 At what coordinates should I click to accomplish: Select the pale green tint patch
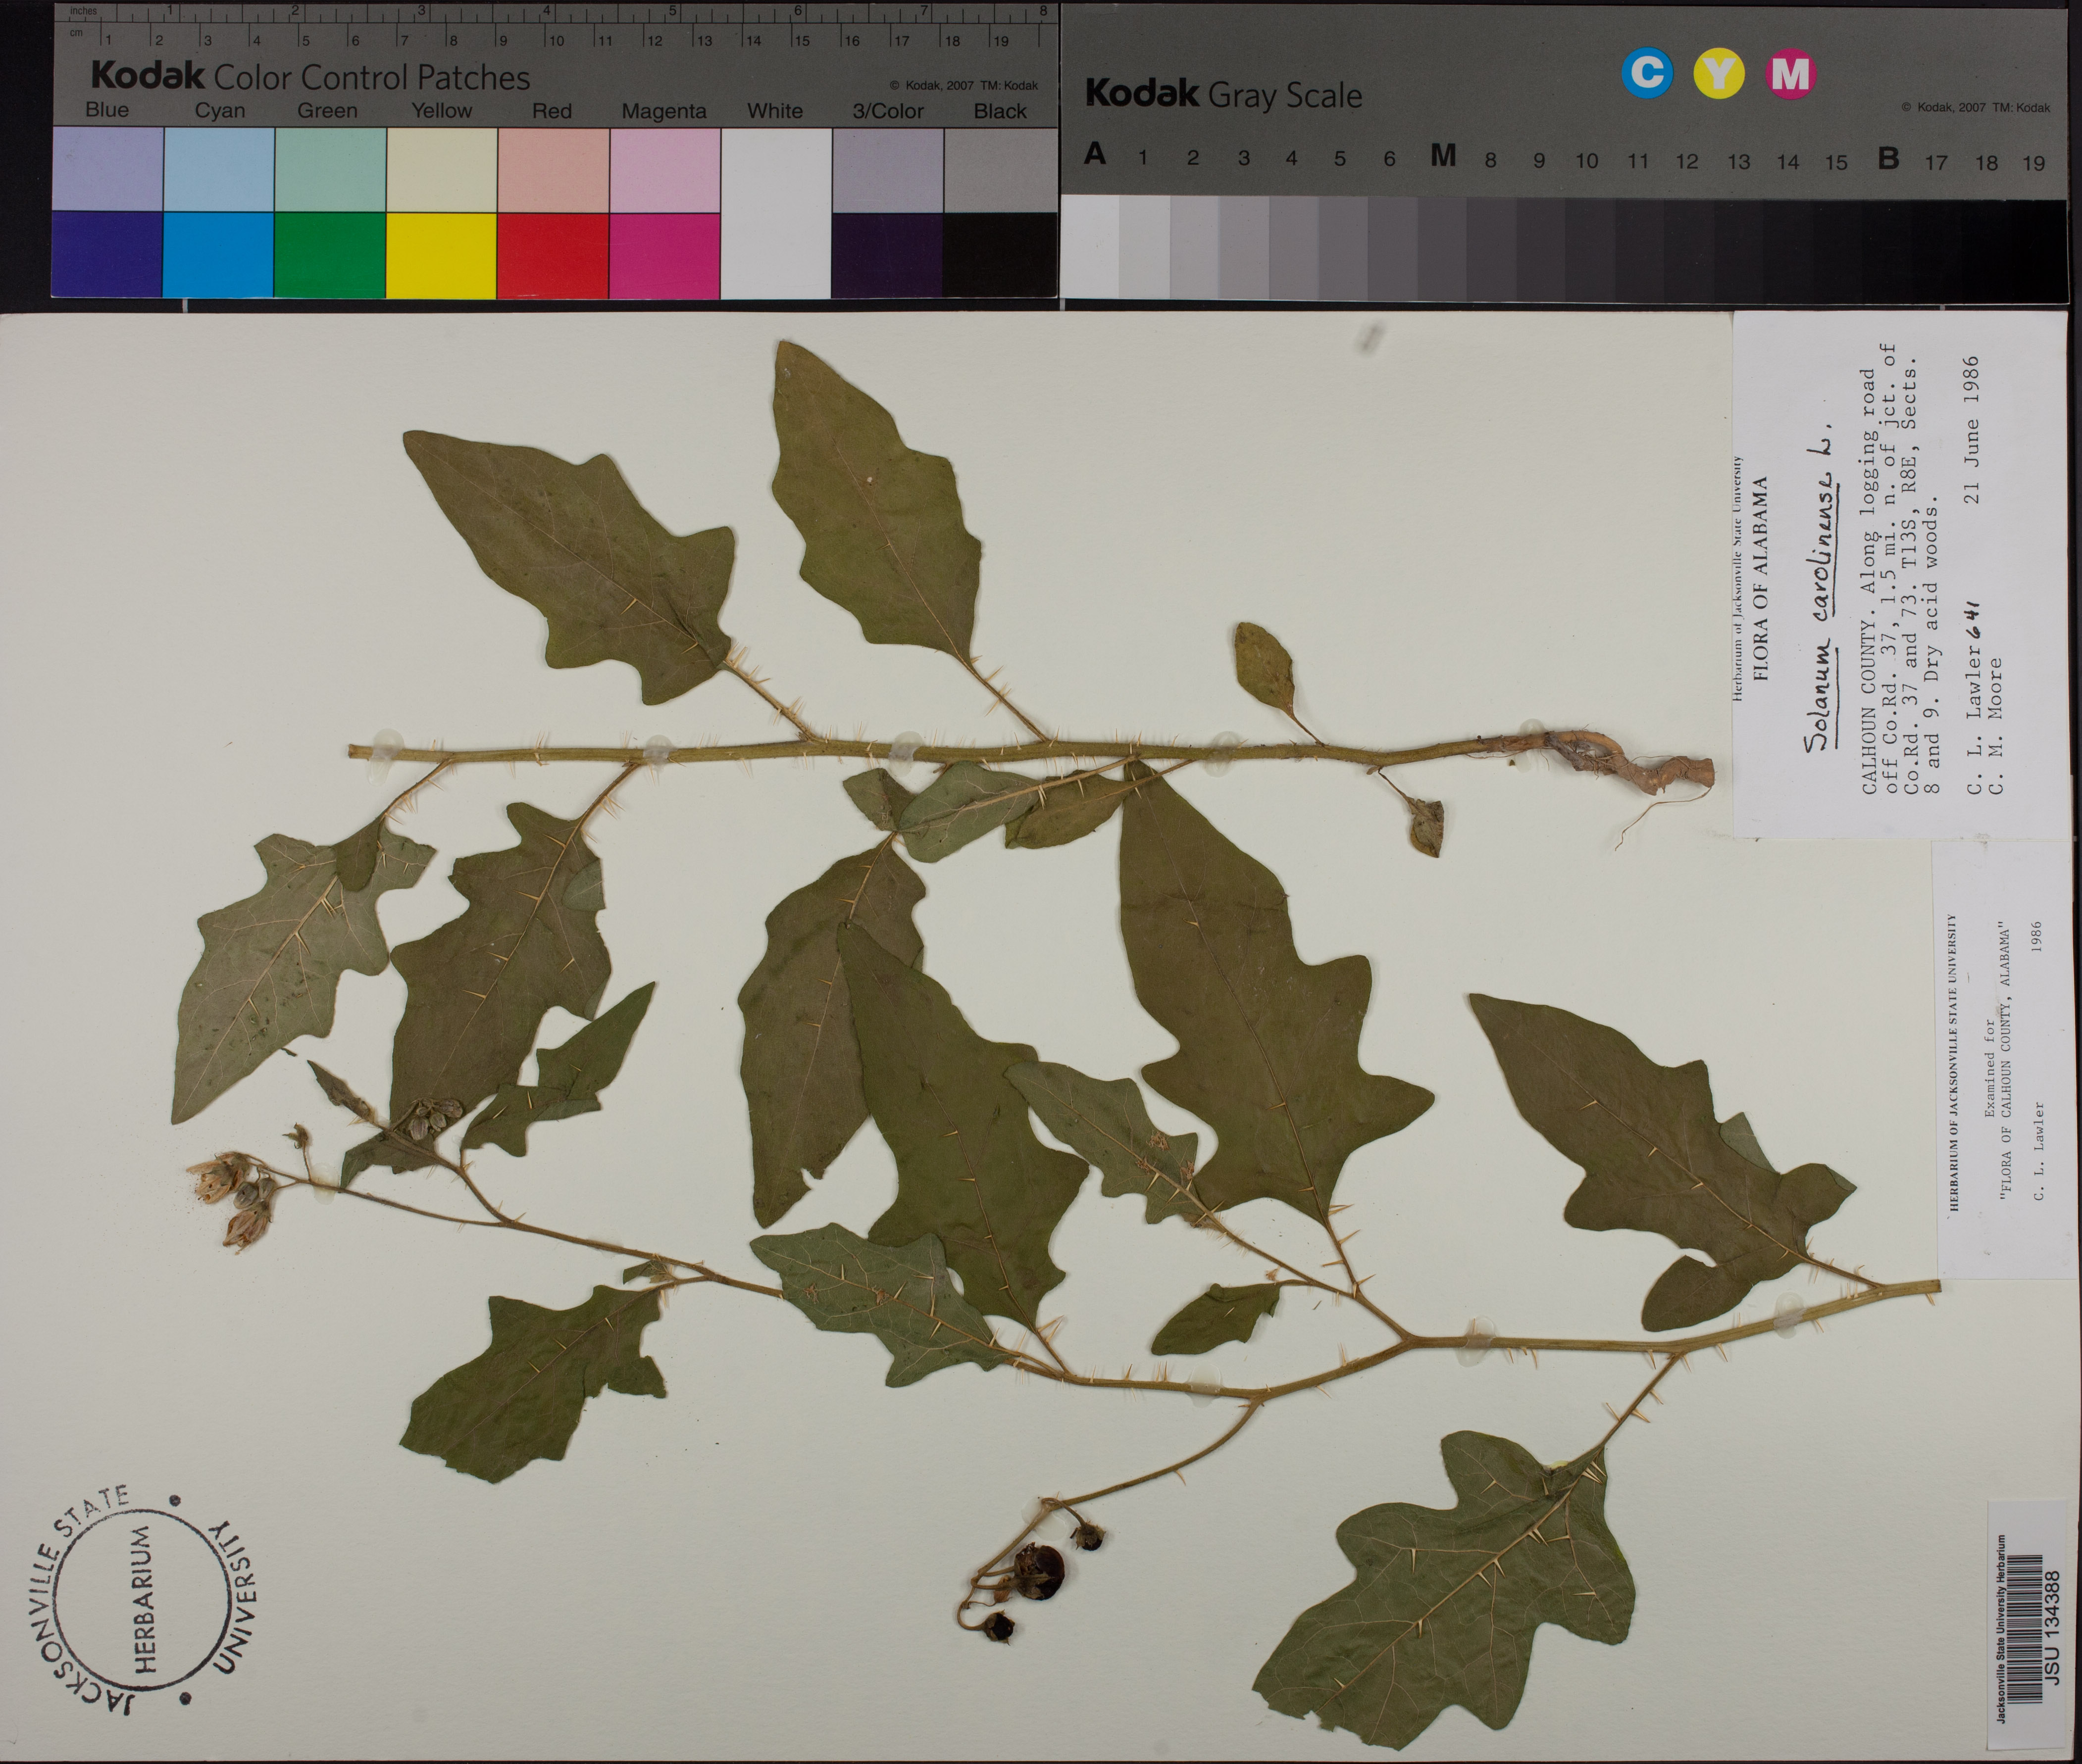pos(330,169)
